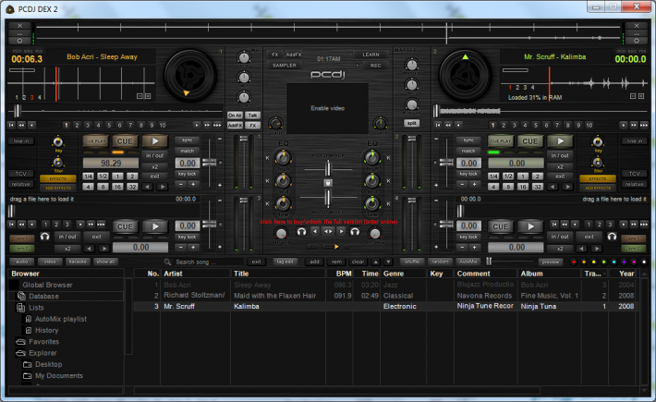Viewport: 656px width, 402px height.
Task: Click purchase unlock red link
Action: 329,221
